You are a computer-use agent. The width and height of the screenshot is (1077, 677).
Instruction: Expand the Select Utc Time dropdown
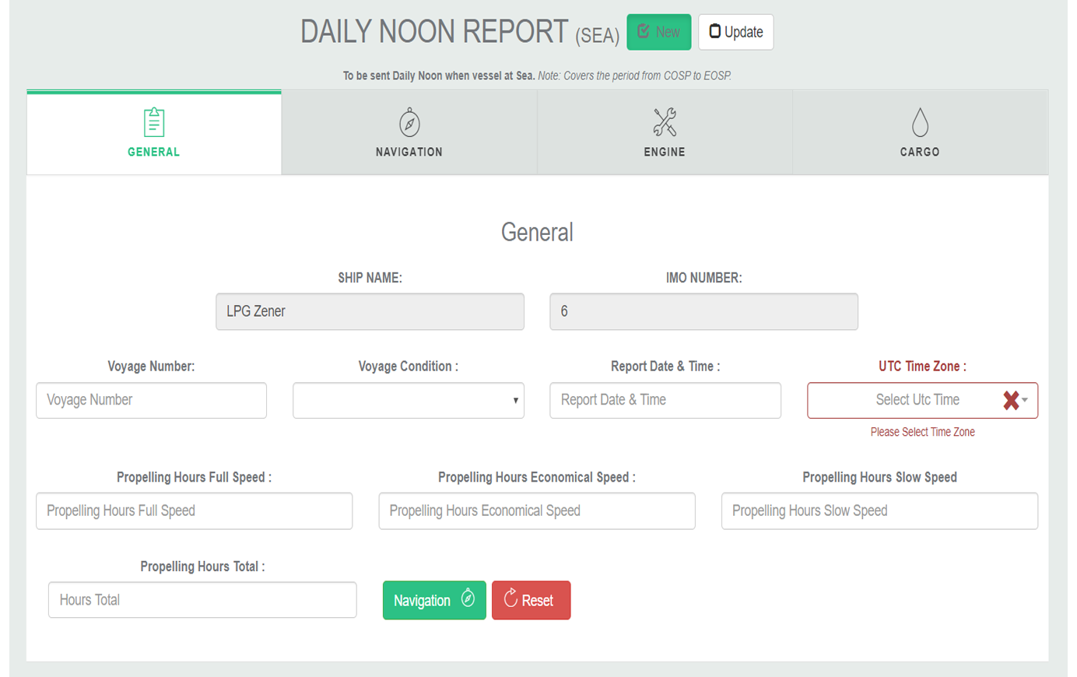coord(917,400)
